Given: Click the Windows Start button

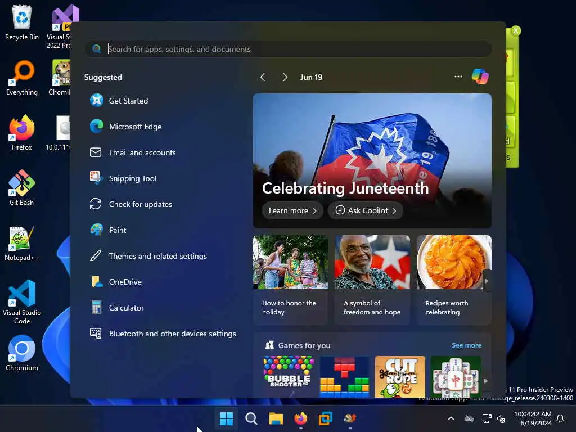Looking at the screenshot, I should pos(226,418).
